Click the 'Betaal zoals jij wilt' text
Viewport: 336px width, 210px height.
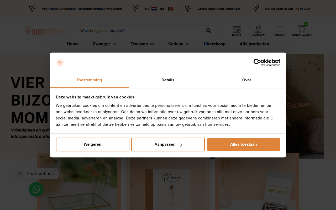(288, 9)
